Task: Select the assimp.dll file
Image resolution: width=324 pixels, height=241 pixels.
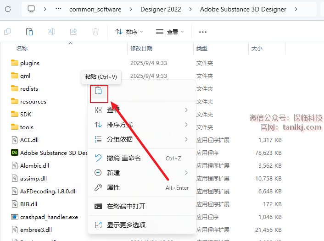Action: tap(29, 179)
